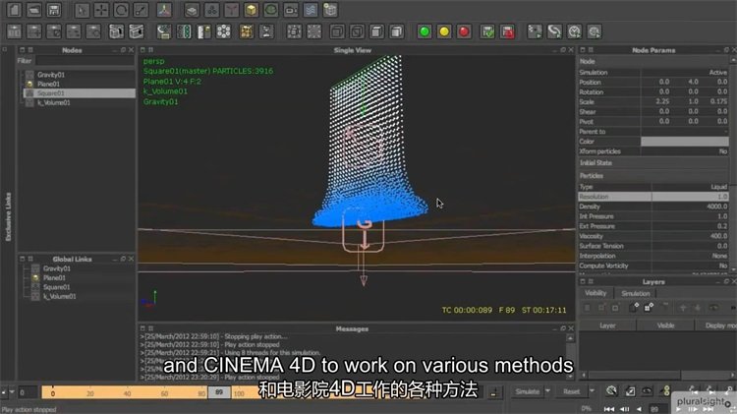Click the New project icon
Viewport: 737px width, 414px height.
14,10
